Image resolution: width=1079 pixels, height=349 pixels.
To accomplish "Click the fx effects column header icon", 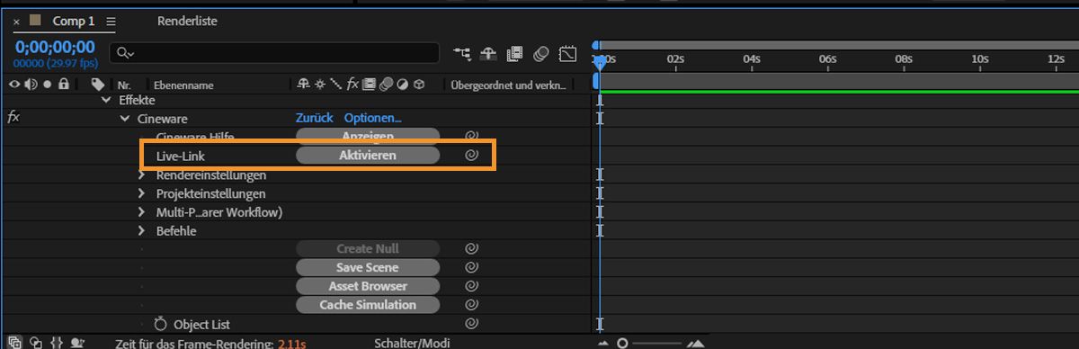I will 353,85.
